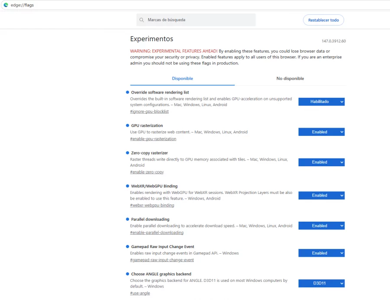Screen dimensions: 390x300
Task: Open the GPU rasterization Enabled dropdown
Action: pos(321,132)
